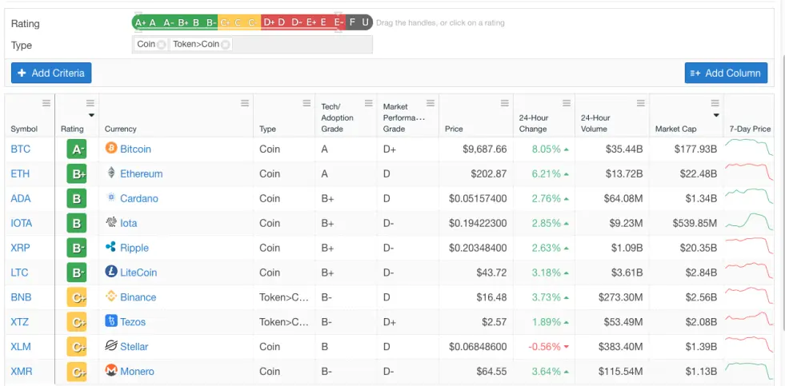This screenshot has width=785, height=386.
Task: Click the Cardano logo icon
Action: [x=111, y=197]
